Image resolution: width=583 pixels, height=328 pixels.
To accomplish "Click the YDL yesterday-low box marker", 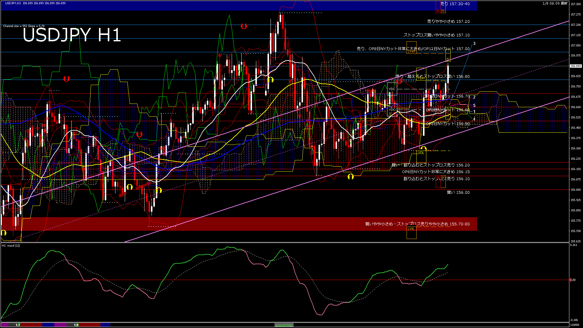I will pyautogui.click(x=421, y=153).
